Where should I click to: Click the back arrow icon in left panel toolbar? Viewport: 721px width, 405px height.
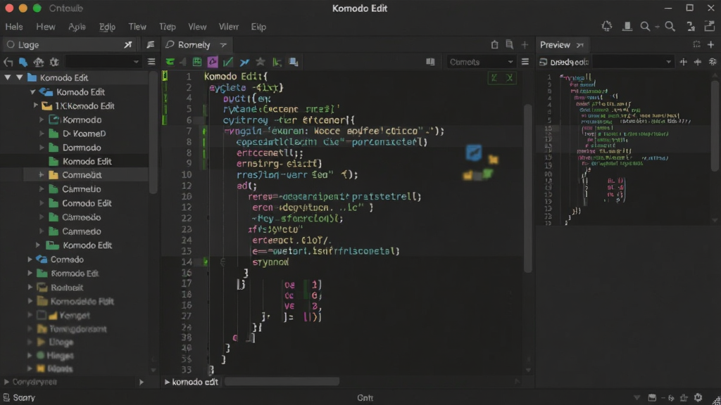pos(8,62)
